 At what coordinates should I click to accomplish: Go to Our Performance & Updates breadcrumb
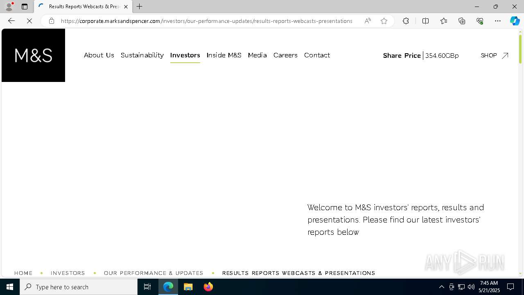click(x=154, y=273)
